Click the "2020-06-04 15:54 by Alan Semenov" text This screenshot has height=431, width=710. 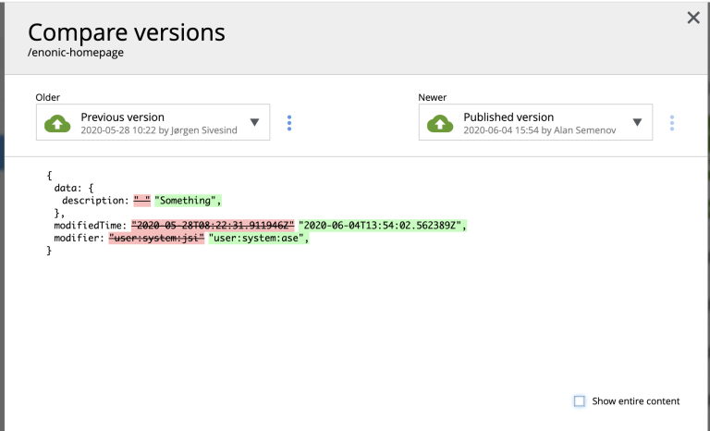point(540,130)
